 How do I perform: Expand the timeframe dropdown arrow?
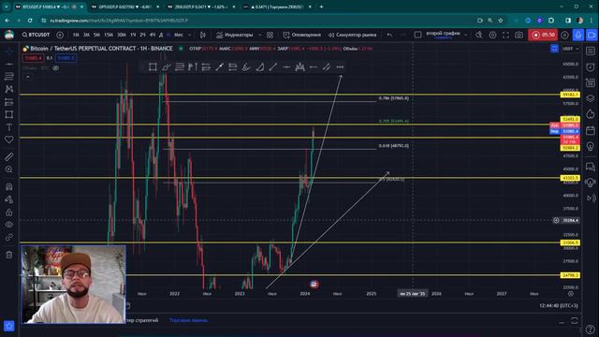coord(189,35)
